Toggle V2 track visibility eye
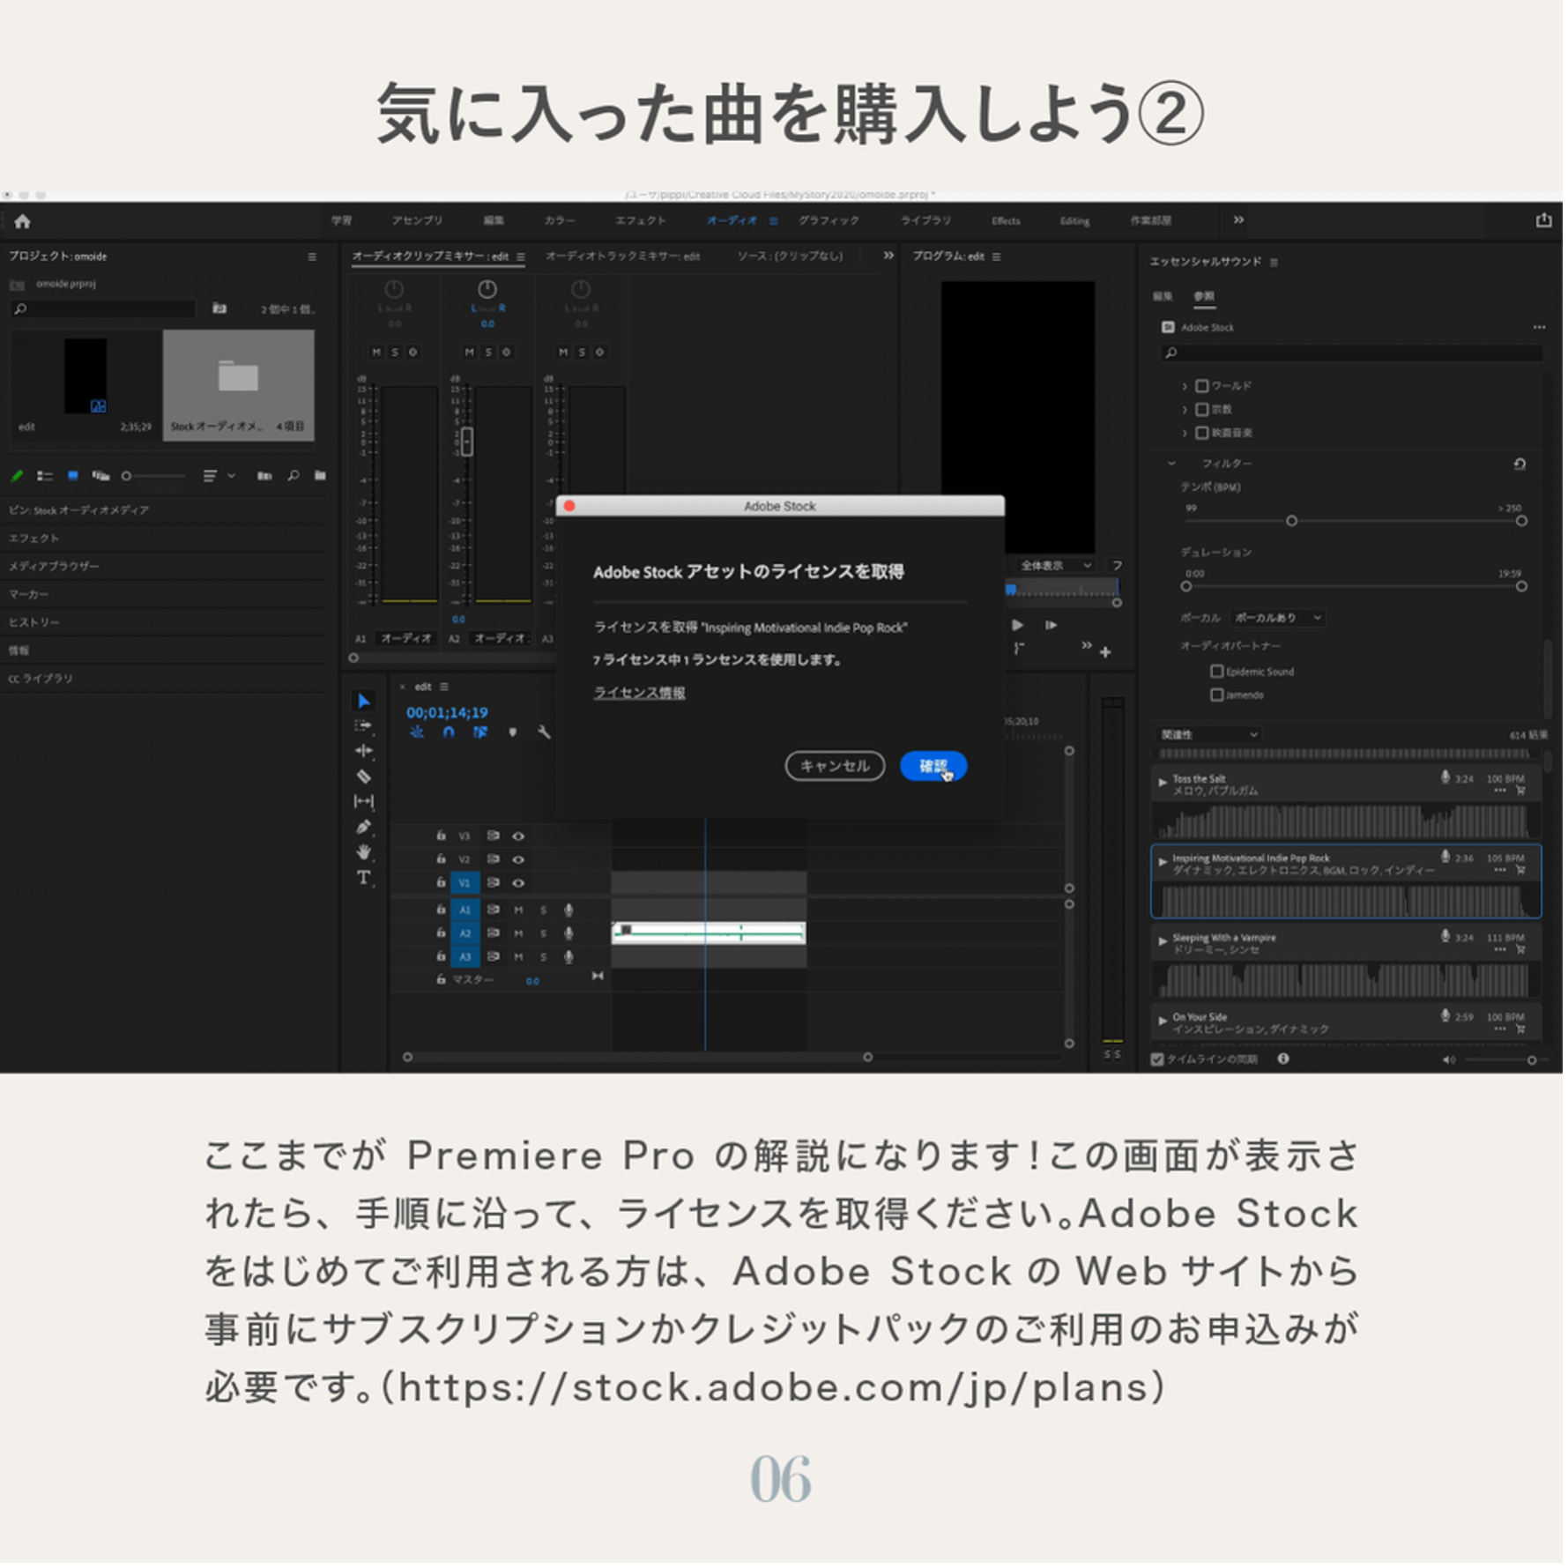This screenshot has height=1568, width=1568. pyautogui.click(x=520, y=861)
